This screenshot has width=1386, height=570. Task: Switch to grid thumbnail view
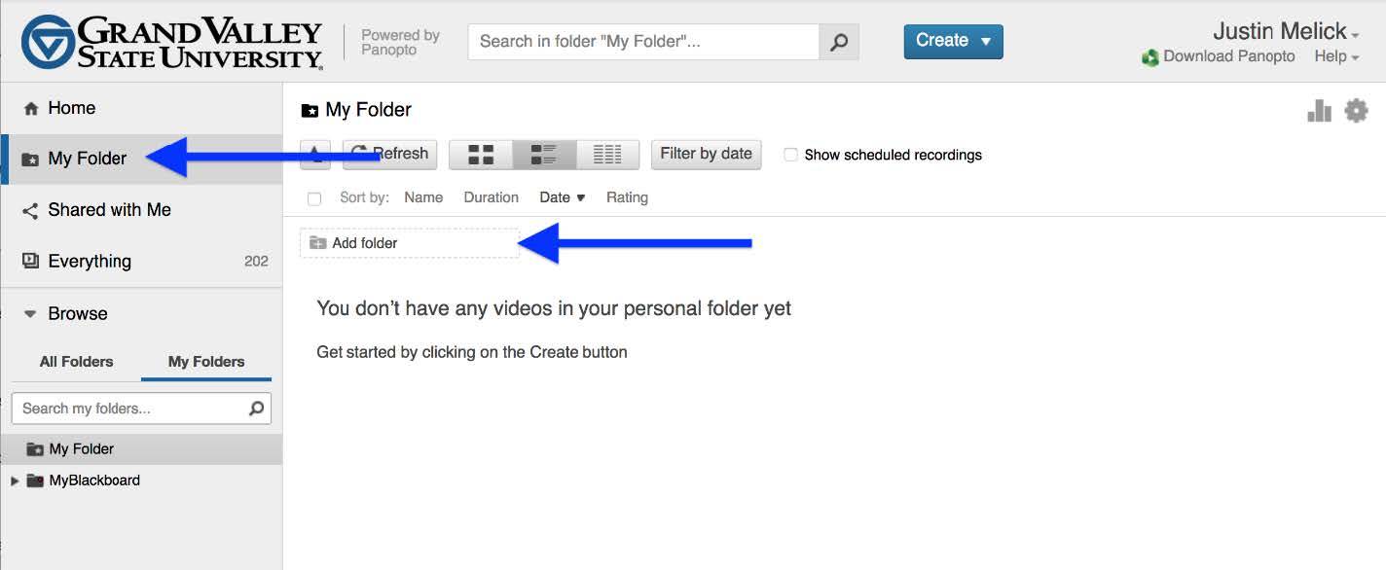pos(481,155)
